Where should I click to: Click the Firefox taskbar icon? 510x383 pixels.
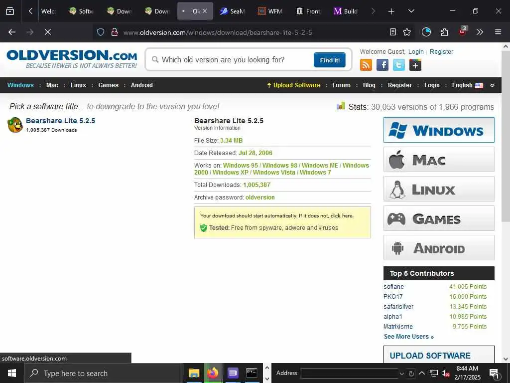[x=213, y=373]
